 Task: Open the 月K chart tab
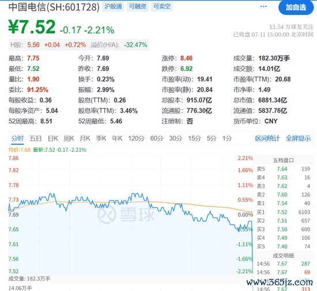click(x=85, y=138)
